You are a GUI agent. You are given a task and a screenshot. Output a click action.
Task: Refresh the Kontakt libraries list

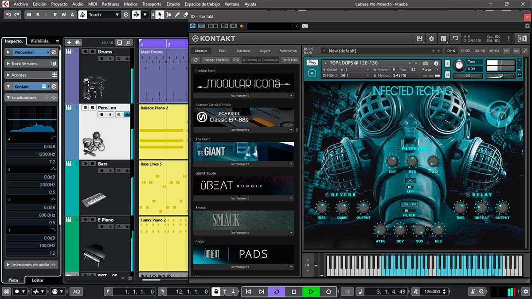(196, 60)
